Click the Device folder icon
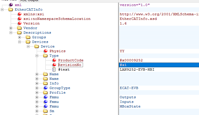 pyautogui.click(x=37, y=46)
